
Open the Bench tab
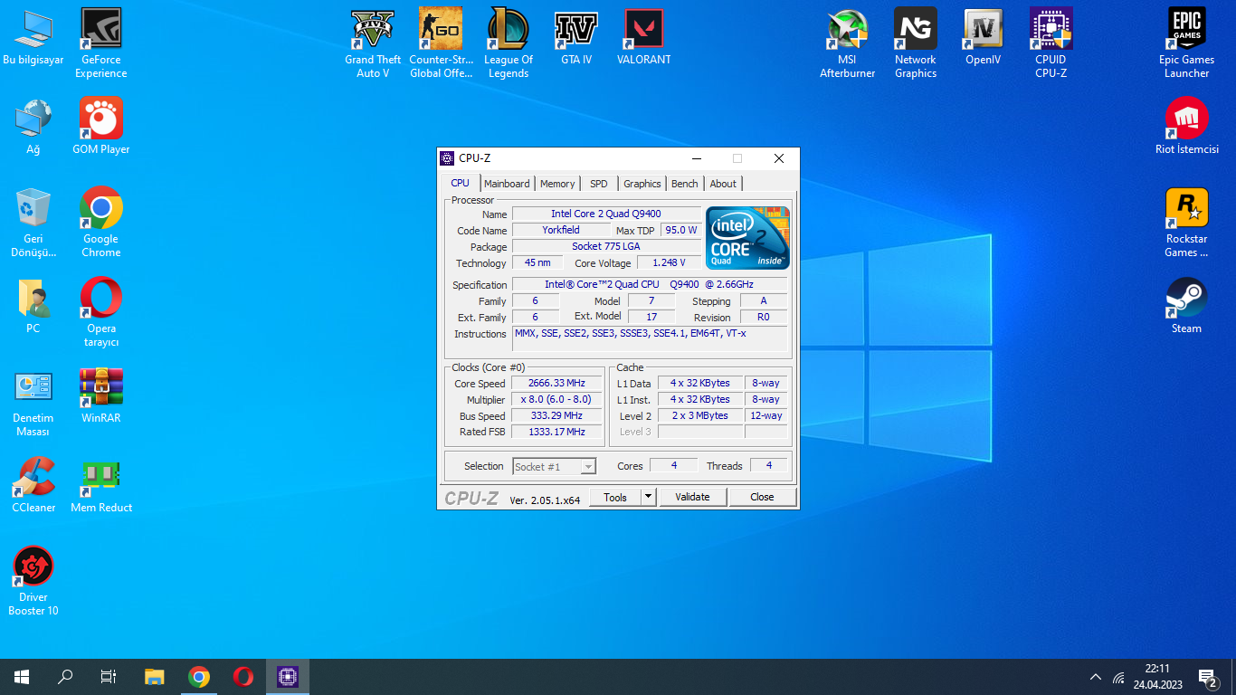pos(685,184)
